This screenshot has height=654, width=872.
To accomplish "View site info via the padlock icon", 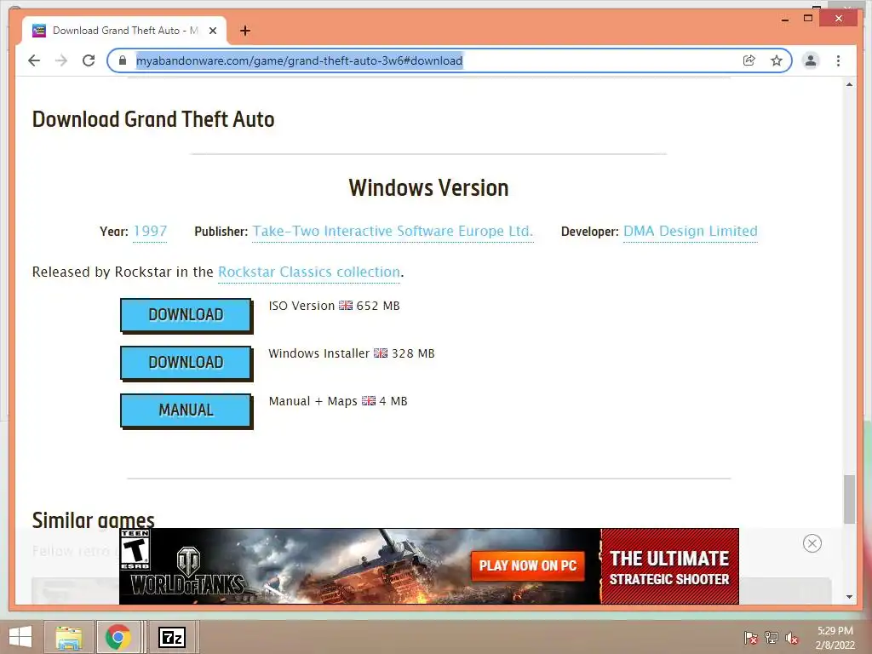I will (x=123, y=60).
